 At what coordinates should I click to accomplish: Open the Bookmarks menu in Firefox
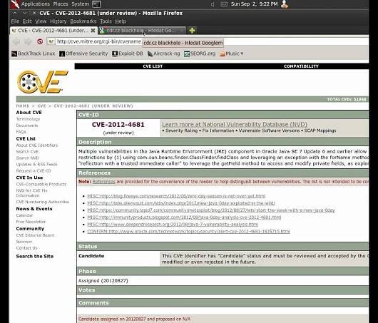(x=83, y=21)
